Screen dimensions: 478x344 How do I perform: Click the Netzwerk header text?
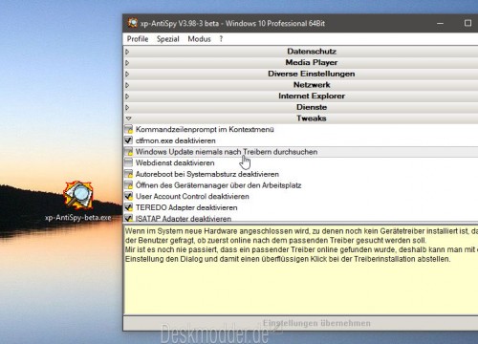[312, 85]
